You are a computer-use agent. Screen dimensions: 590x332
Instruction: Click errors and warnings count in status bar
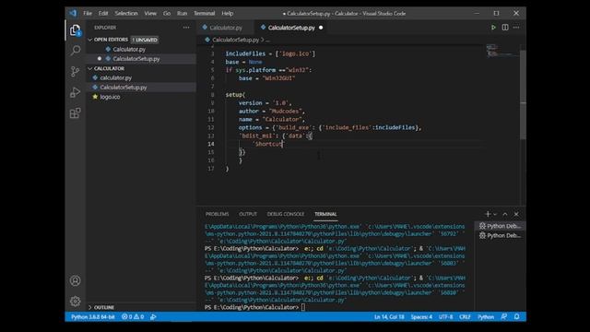click(133, 317)
